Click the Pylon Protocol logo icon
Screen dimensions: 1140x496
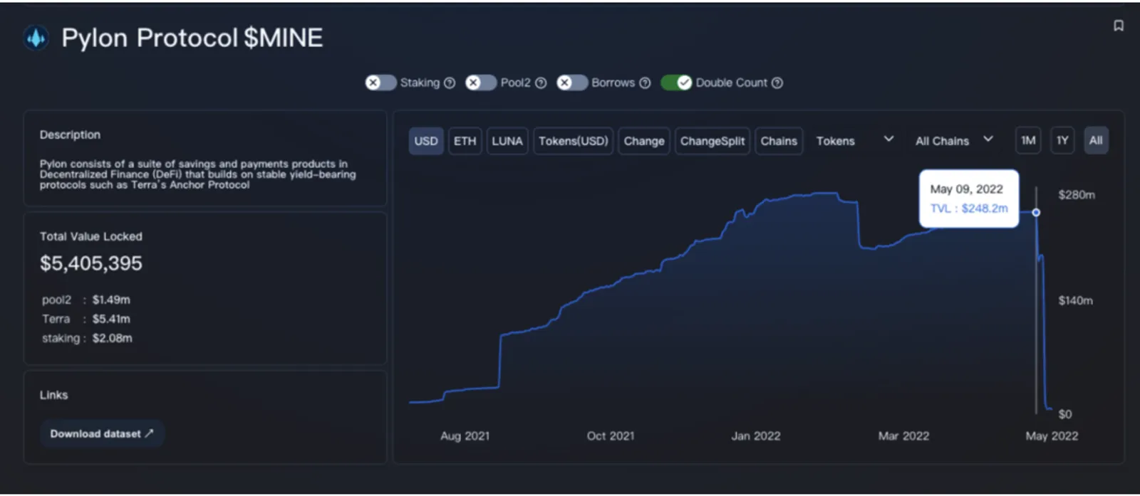coord(36,38)
